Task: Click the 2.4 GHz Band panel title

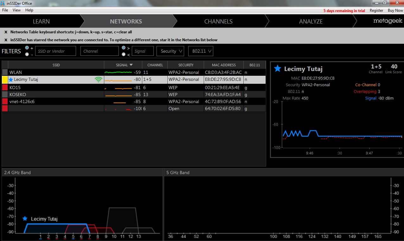Action: coord(17,173)
